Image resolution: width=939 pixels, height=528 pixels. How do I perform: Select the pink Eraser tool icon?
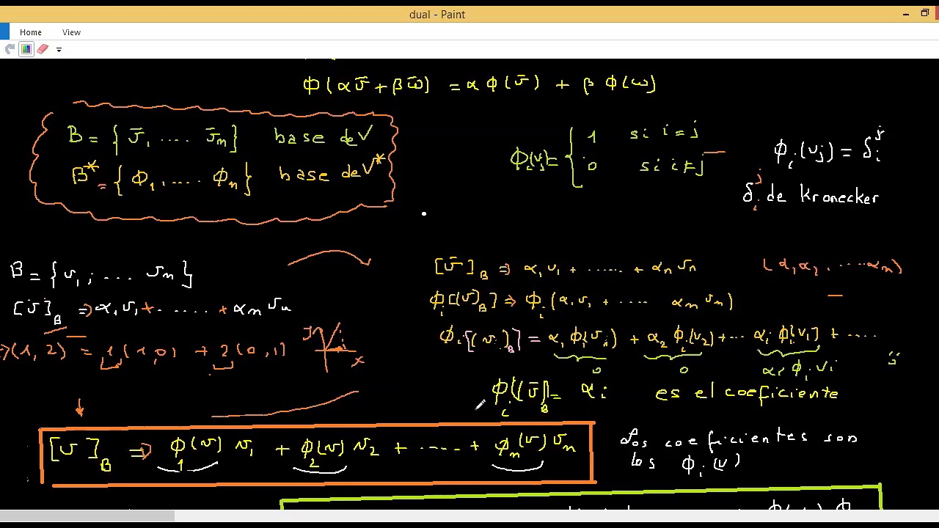coord(43,49)
